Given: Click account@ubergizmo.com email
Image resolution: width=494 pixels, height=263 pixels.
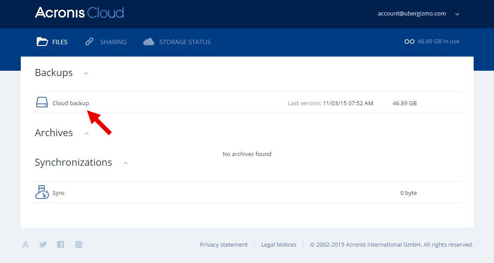Looking at the screenshot, I should click(x=412, y=14).
